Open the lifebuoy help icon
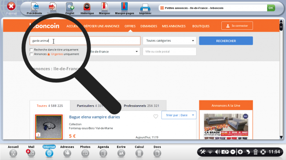286x160 pixels. point(263,152)
